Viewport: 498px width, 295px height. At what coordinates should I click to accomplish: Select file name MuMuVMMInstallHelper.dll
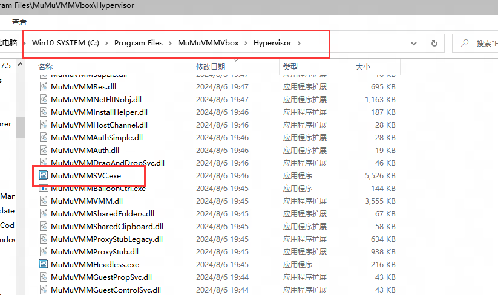click(99, 112)
